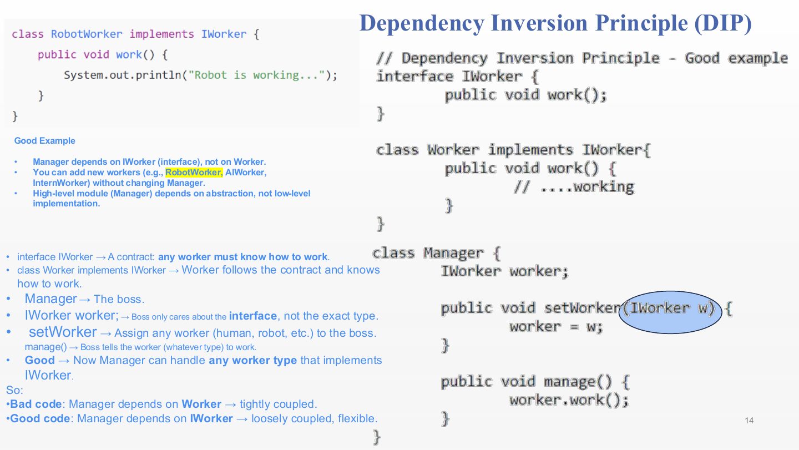Click the "Good Example" heading
The image size is (799, 450).
coord(44,141)
